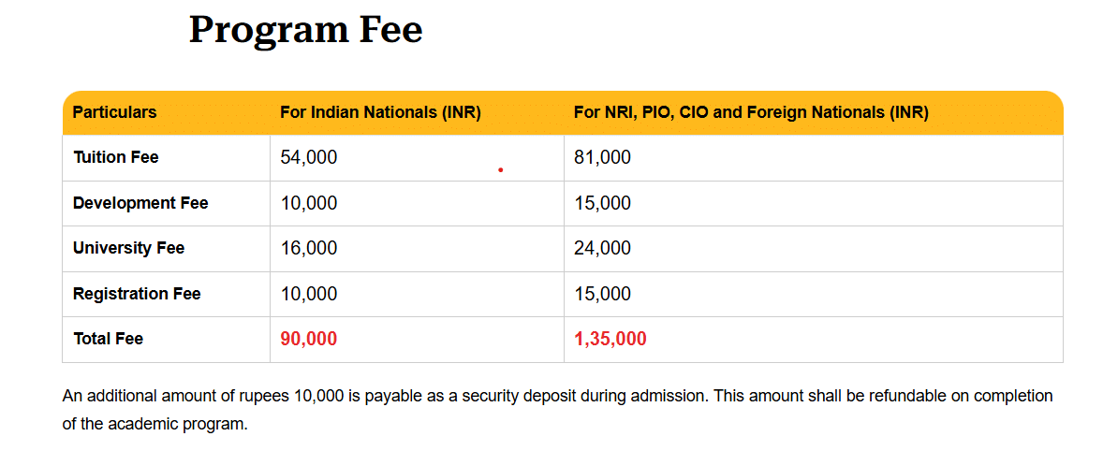Select the Particulars column header
1103x451 pixels.
coord(114,113)
